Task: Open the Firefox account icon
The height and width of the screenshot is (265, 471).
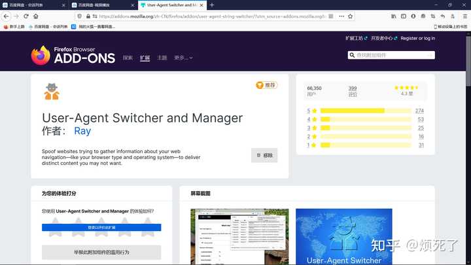Action: pos(413,16)
